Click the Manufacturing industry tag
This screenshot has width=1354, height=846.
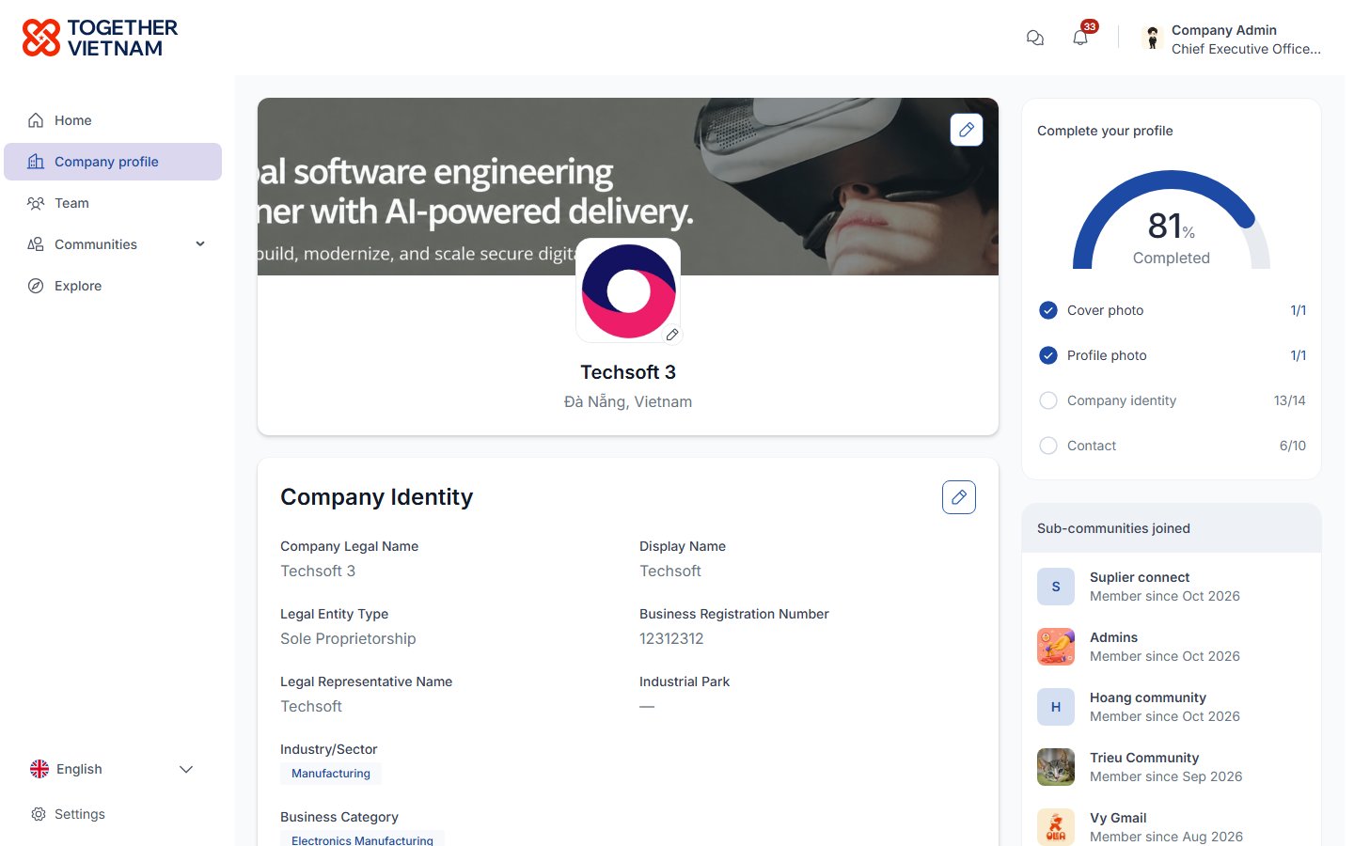[x=331, y=774]
